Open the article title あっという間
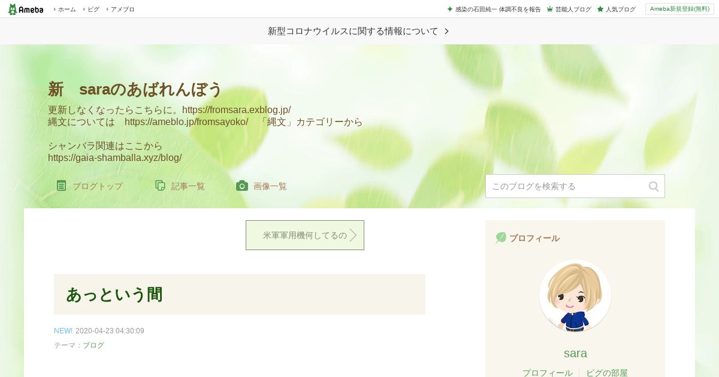The image size is (719, 377). (114, 294)
